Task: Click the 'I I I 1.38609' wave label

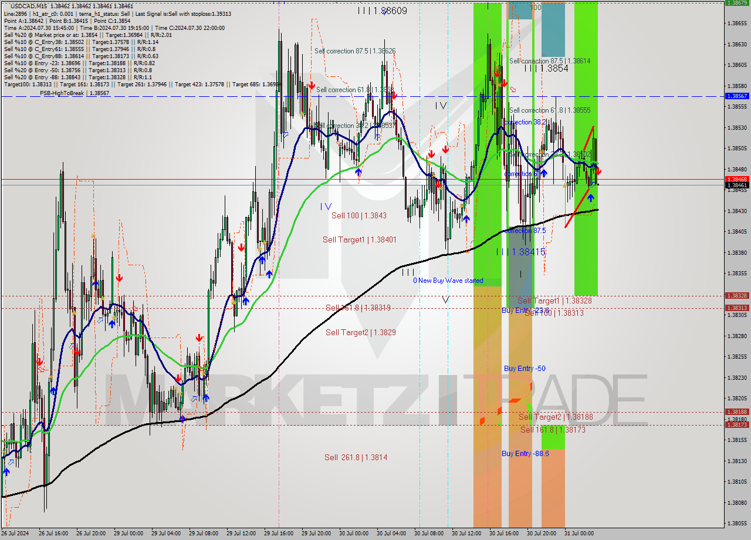Action: pyautogui.click(x=382, y=11)
